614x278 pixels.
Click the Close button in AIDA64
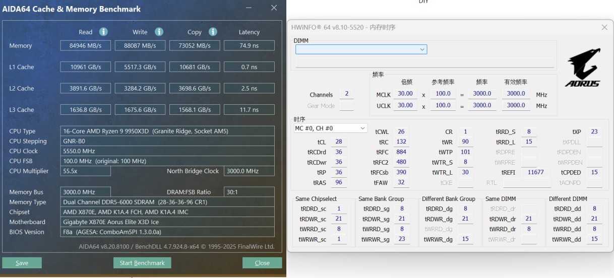262,263
